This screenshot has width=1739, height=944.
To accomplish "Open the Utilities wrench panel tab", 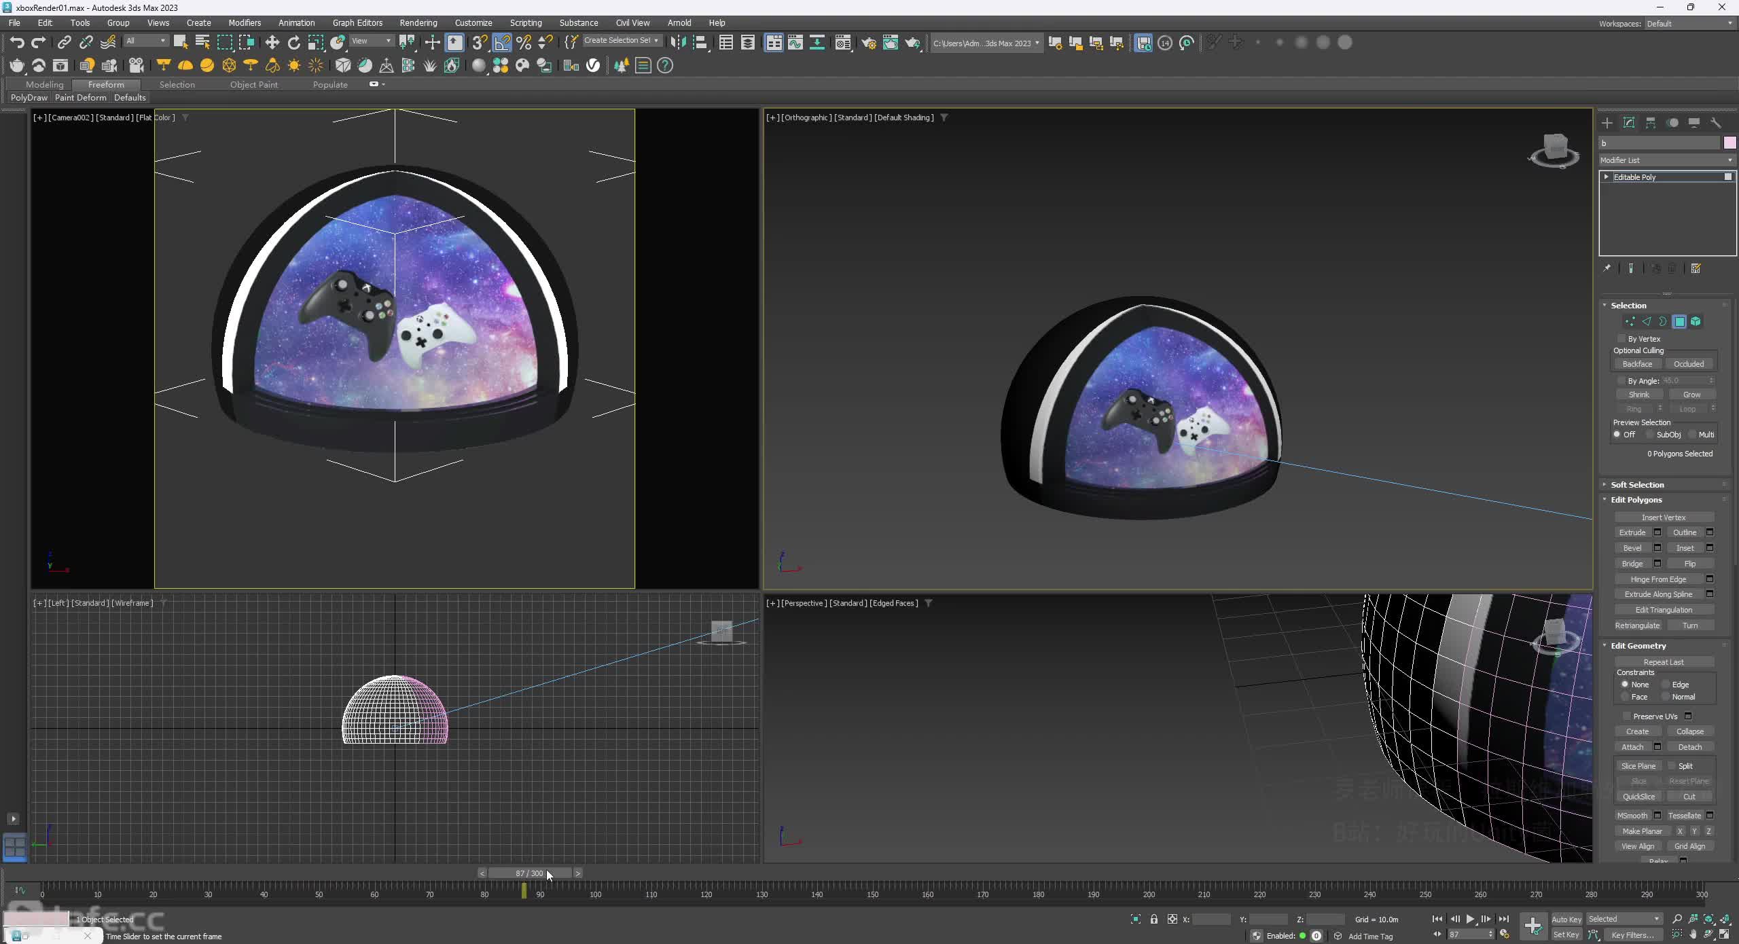I will (x=1716, y=123).
